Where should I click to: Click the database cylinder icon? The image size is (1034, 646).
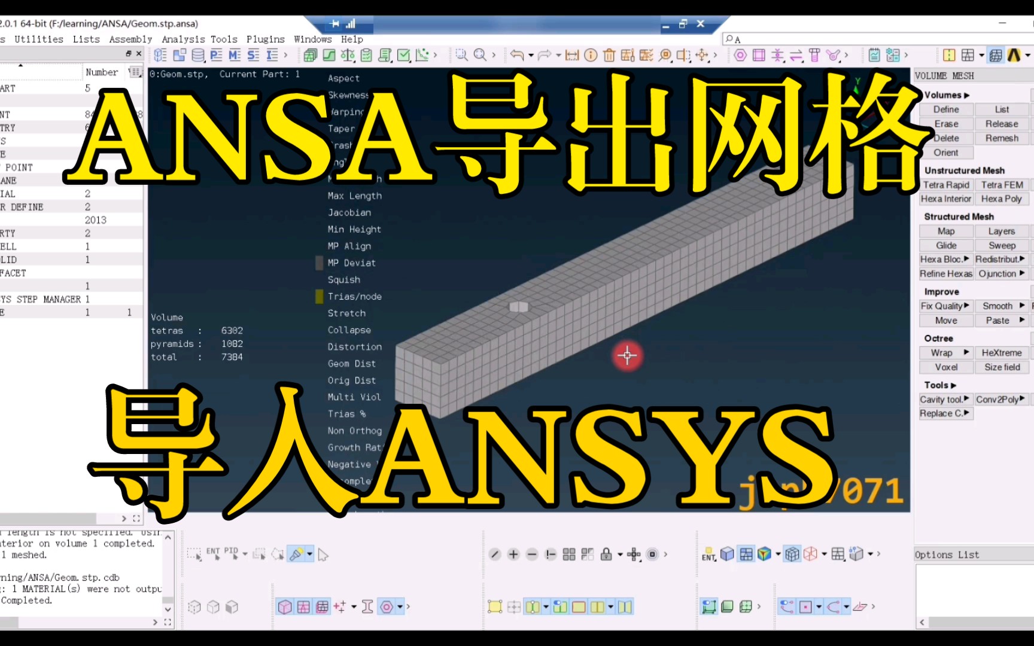[198, 56]
